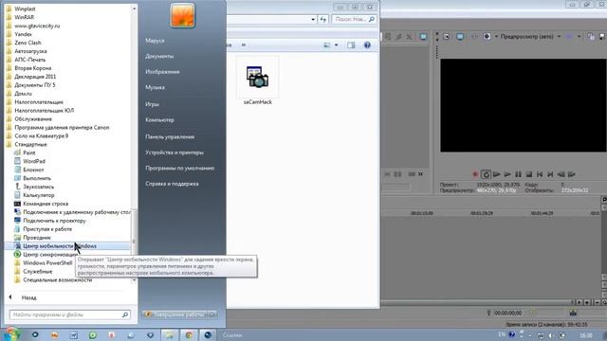Toggle the Explorer preview pane icon
607x341 pixels.
(351, 45)
